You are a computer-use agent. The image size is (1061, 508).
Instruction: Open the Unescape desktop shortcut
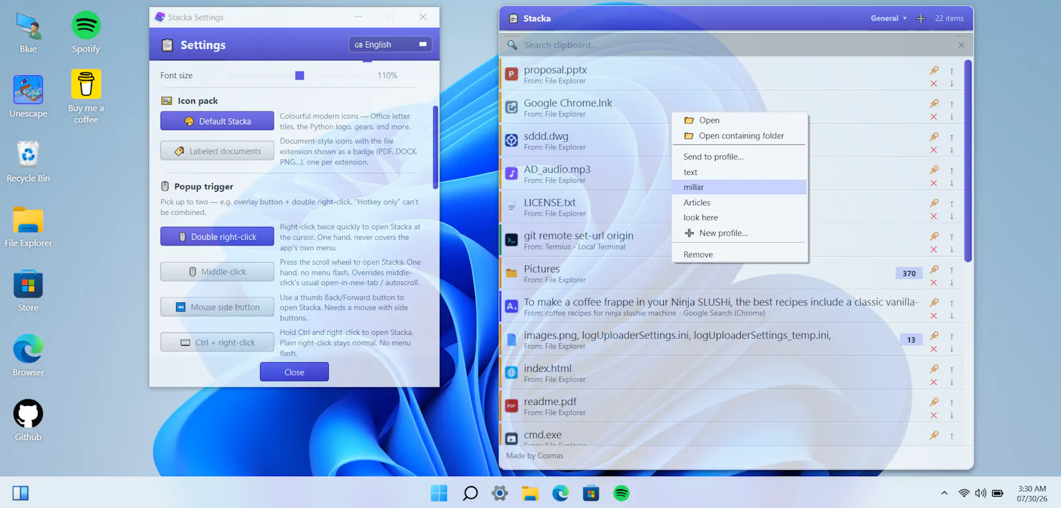click(x=29, y=97)
